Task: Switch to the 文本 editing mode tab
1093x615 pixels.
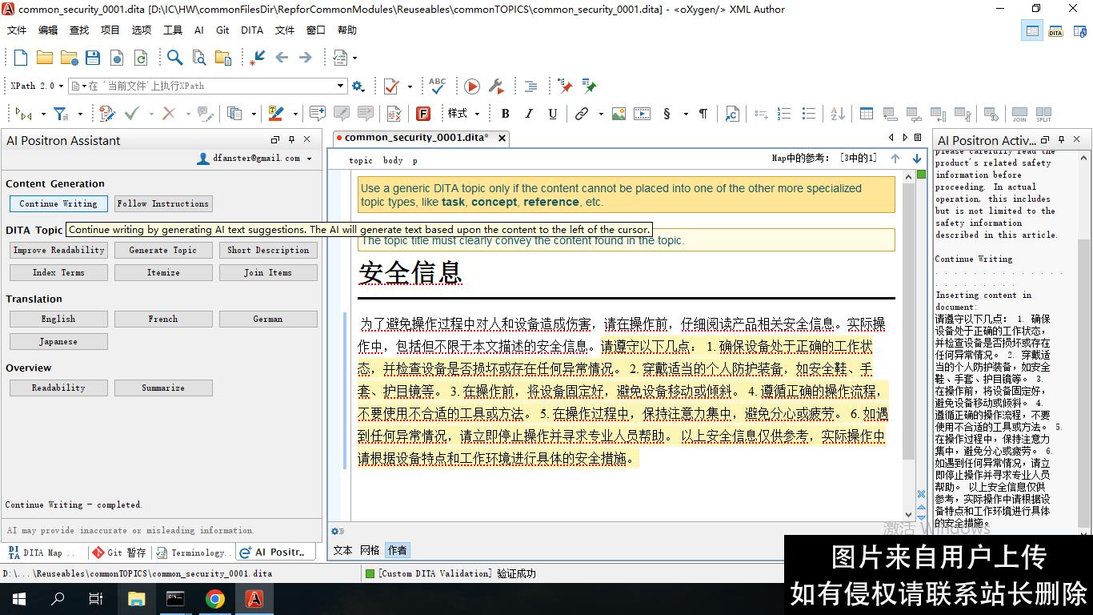Action: (x=342, y=550)
